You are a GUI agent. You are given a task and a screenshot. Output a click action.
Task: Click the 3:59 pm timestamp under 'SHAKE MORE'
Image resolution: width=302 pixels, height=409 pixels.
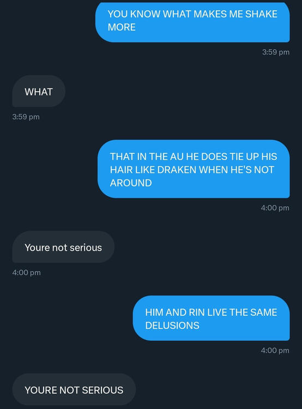click(x=276, y=52)
